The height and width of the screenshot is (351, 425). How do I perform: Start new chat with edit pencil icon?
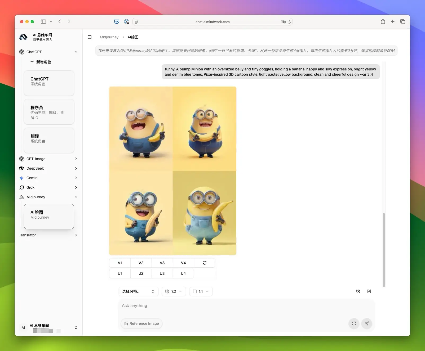point(369,291)
